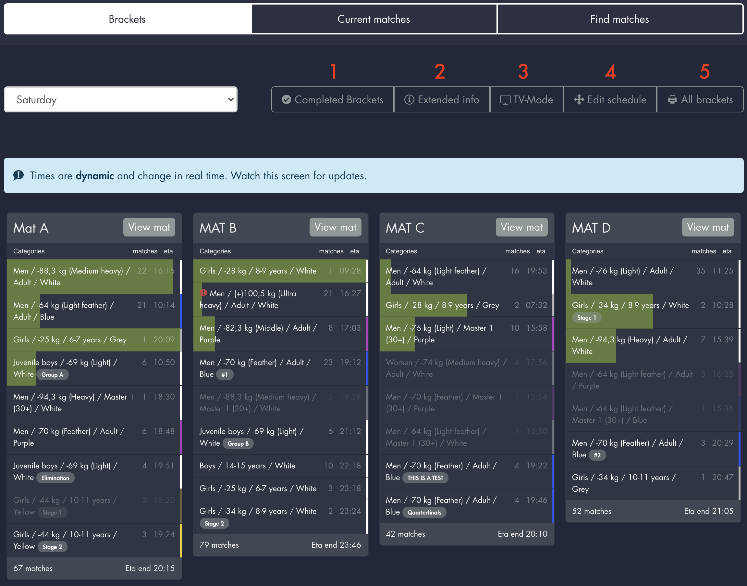Click the All brackets printer icon
Image resolution: width=747 pixels, height=586 pixels.
pyautogui.click(x=672, y=99)
